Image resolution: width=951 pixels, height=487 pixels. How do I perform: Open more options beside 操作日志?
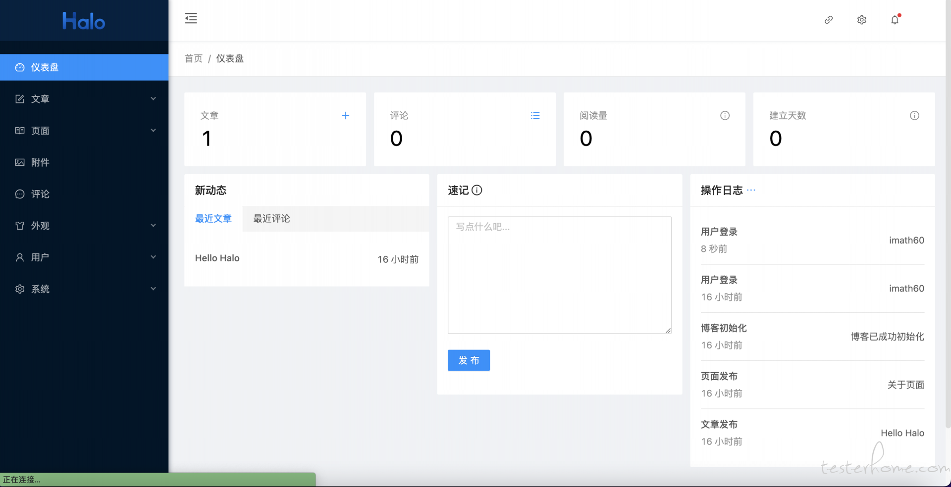click(751, 190)
